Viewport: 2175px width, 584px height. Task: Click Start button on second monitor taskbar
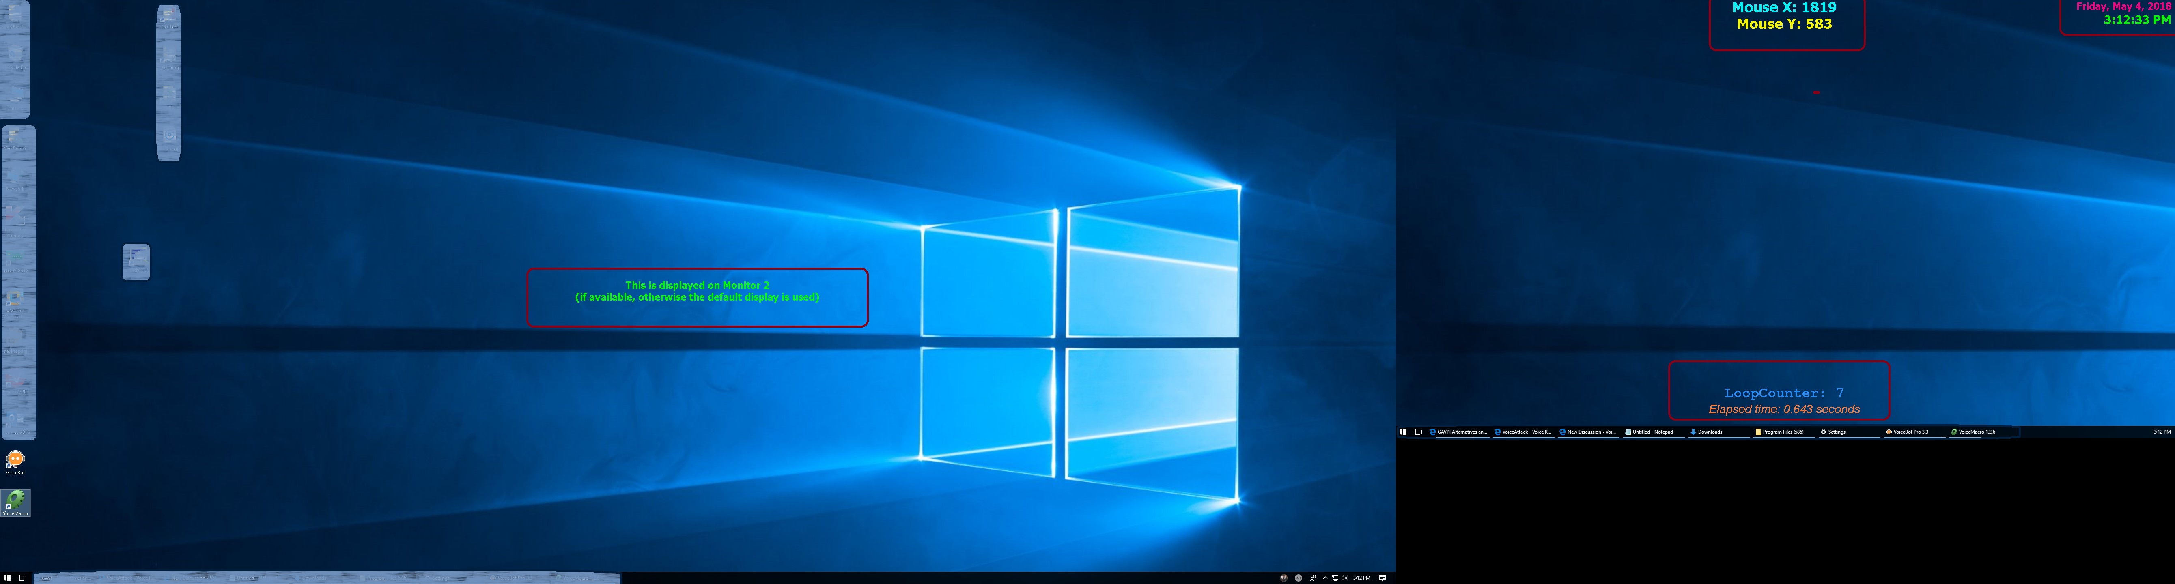1403,432
